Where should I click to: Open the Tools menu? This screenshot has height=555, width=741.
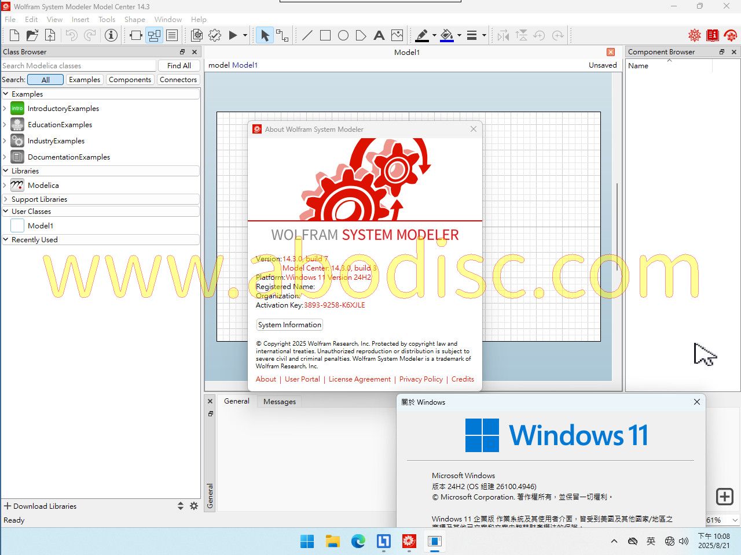pos(107,19)
